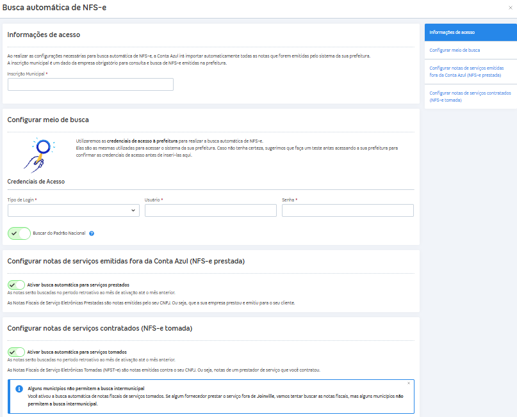The image size is (517, 417).
Task: Click 'Alguns municípios não permitem a busca intermunicipal' title
Action: 86,388
